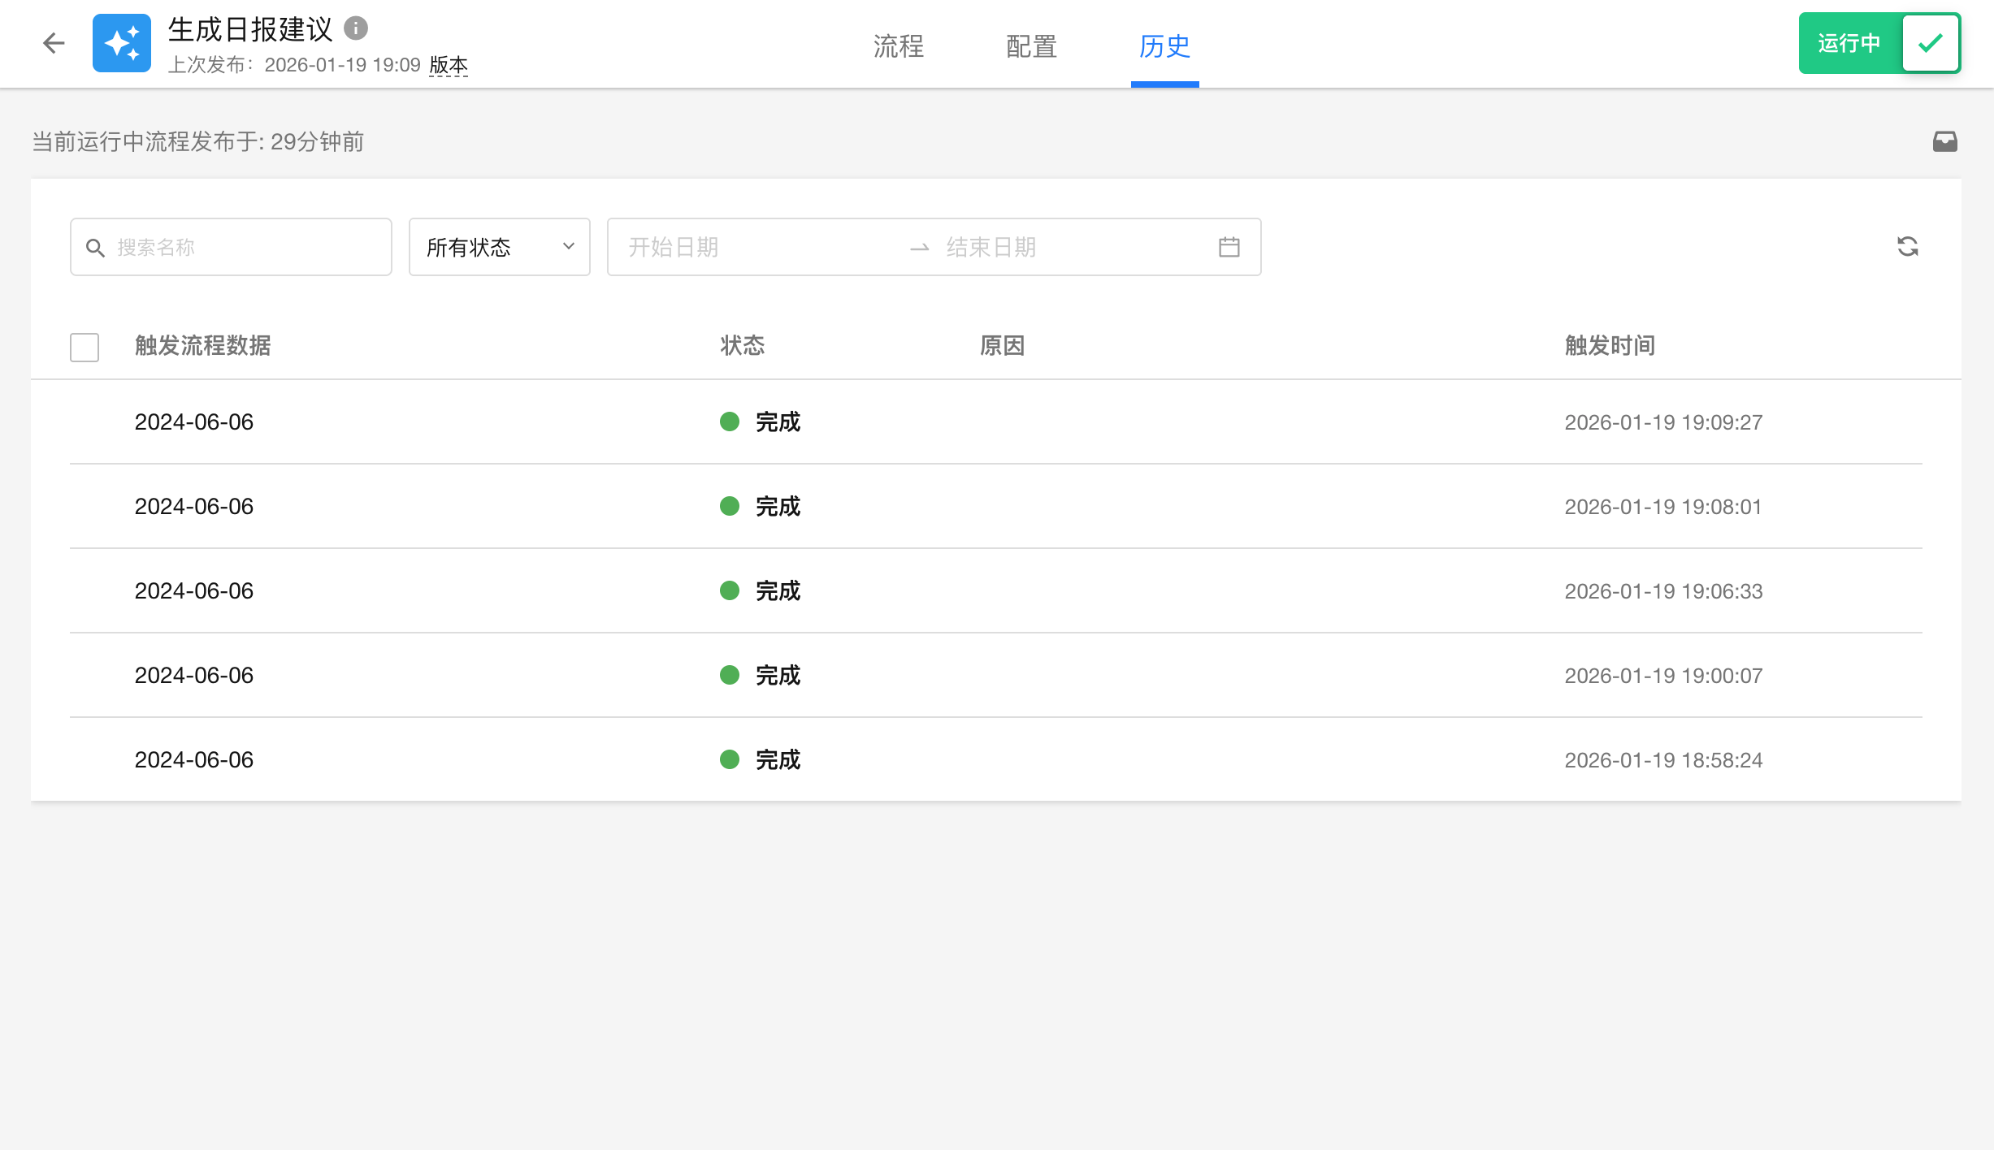This screenshot has width=1994, height=1150.
Task: Open the archive inbox icon
Action: (1944, 142)
